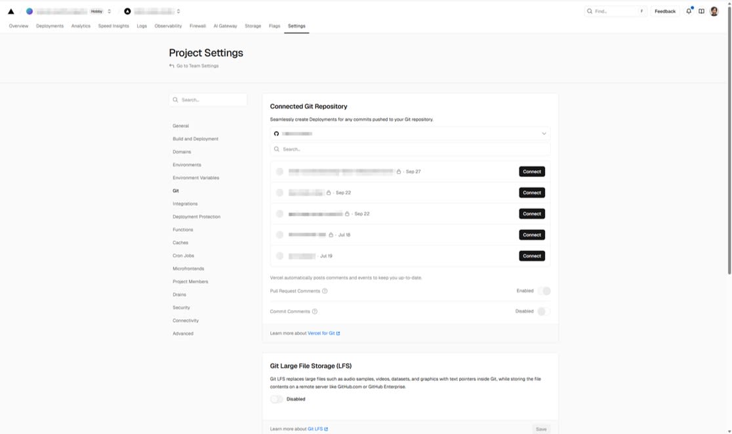Open the Vercel for Git link
Screen dimensions: 732x434
point(321,333)
